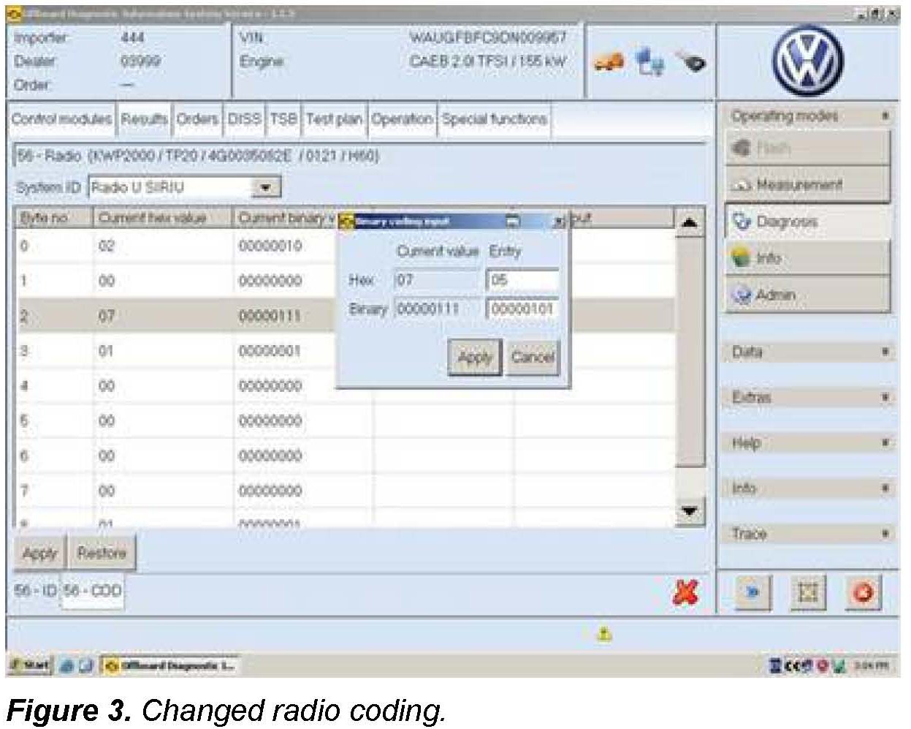Click the Hex entry field
The height and width of the screenshot is (729, 911).
[x=523, y=280]
